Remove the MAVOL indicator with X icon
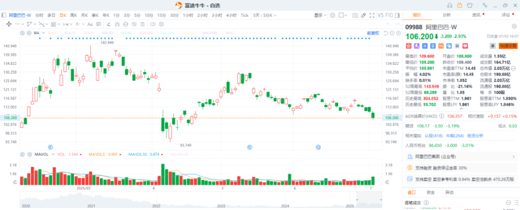Image resolution: width=520 pixels, height=210 pixels. click(29, 154)
